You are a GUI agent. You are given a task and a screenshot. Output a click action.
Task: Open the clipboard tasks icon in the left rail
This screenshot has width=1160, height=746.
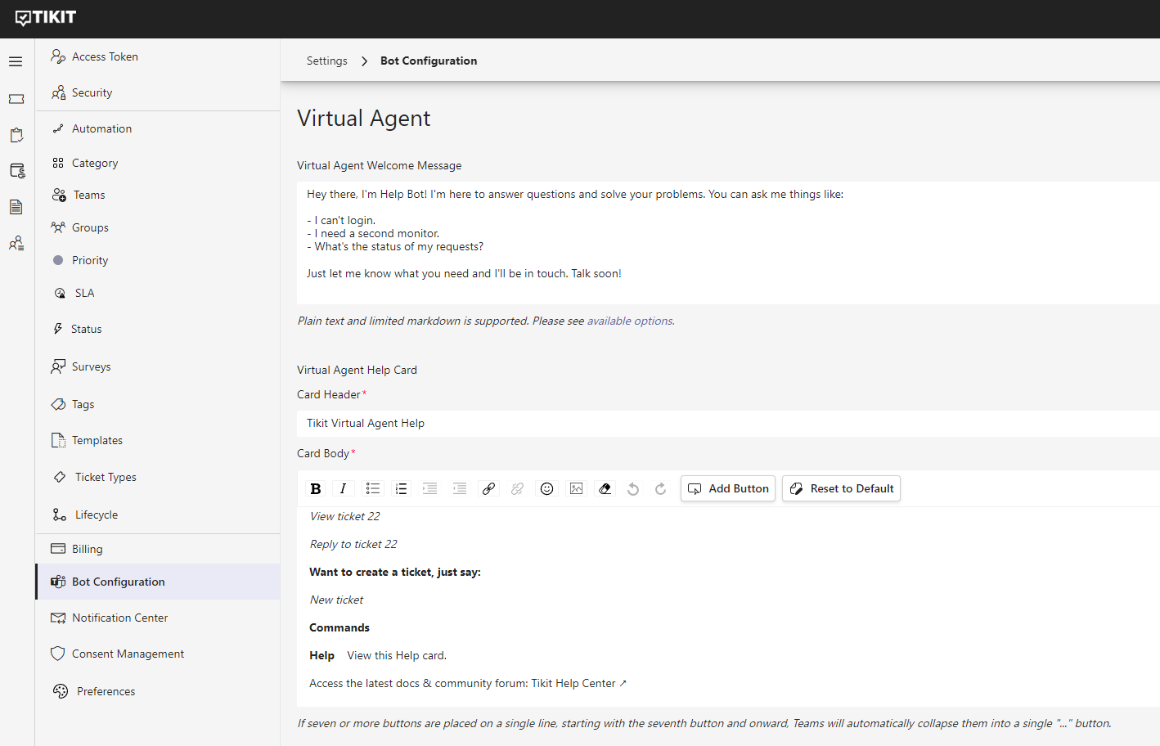click(x=16, y=135)
